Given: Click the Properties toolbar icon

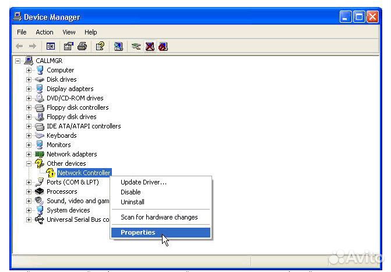Looking at the screenshot, I should coord(69,47).
